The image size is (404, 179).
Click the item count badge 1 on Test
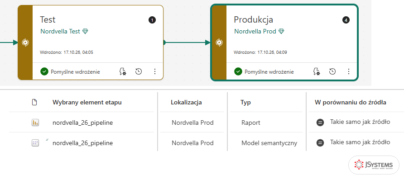point(152,20)
